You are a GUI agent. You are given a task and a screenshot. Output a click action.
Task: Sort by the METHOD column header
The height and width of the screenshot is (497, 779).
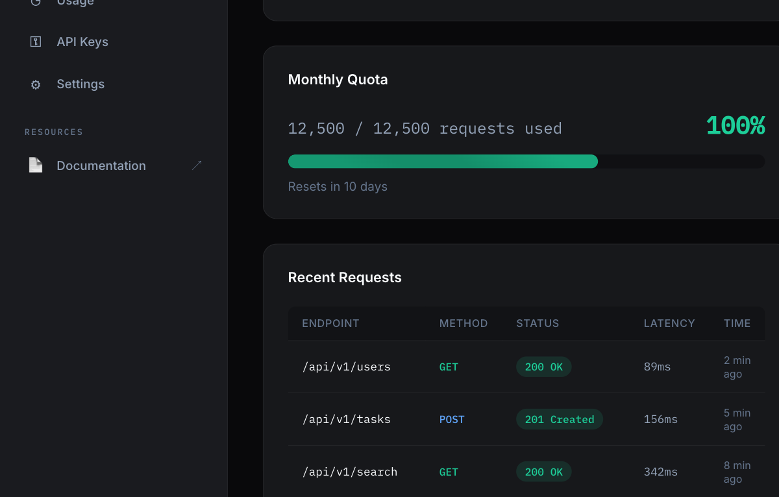464,323
